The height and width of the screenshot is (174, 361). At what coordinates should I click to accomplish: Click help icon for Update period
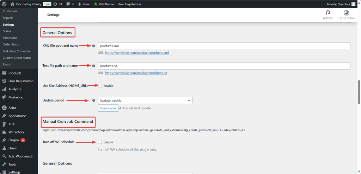(94, 100)
